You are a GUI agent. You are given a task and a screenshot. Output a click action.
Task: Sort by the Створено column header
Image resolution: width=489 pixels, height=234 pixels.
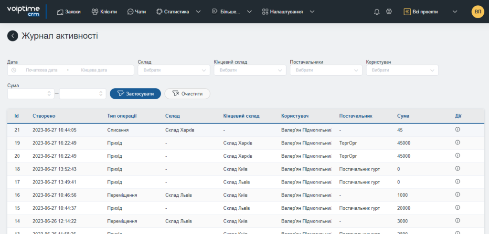click(44, 116)
